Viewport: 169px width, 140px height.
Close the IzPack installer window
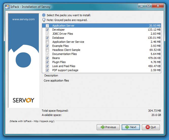[x=158, y=6]
